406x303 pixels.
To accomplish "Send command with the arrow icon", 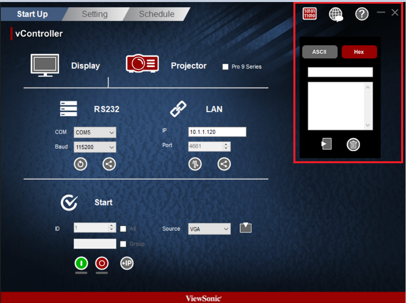I will tap(326, 144).
